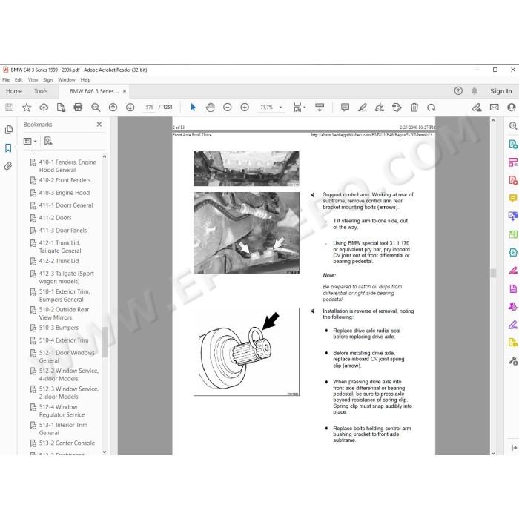Open the View menu

click(33, 80)
